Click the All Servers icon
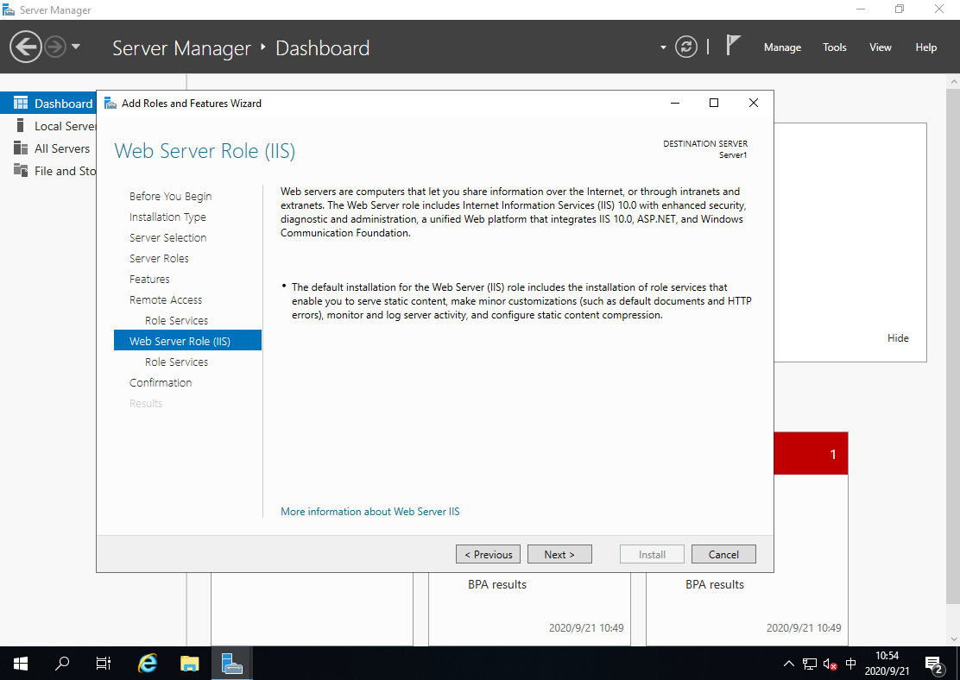This screenshot has height=680, width=960. click(21, 148)
